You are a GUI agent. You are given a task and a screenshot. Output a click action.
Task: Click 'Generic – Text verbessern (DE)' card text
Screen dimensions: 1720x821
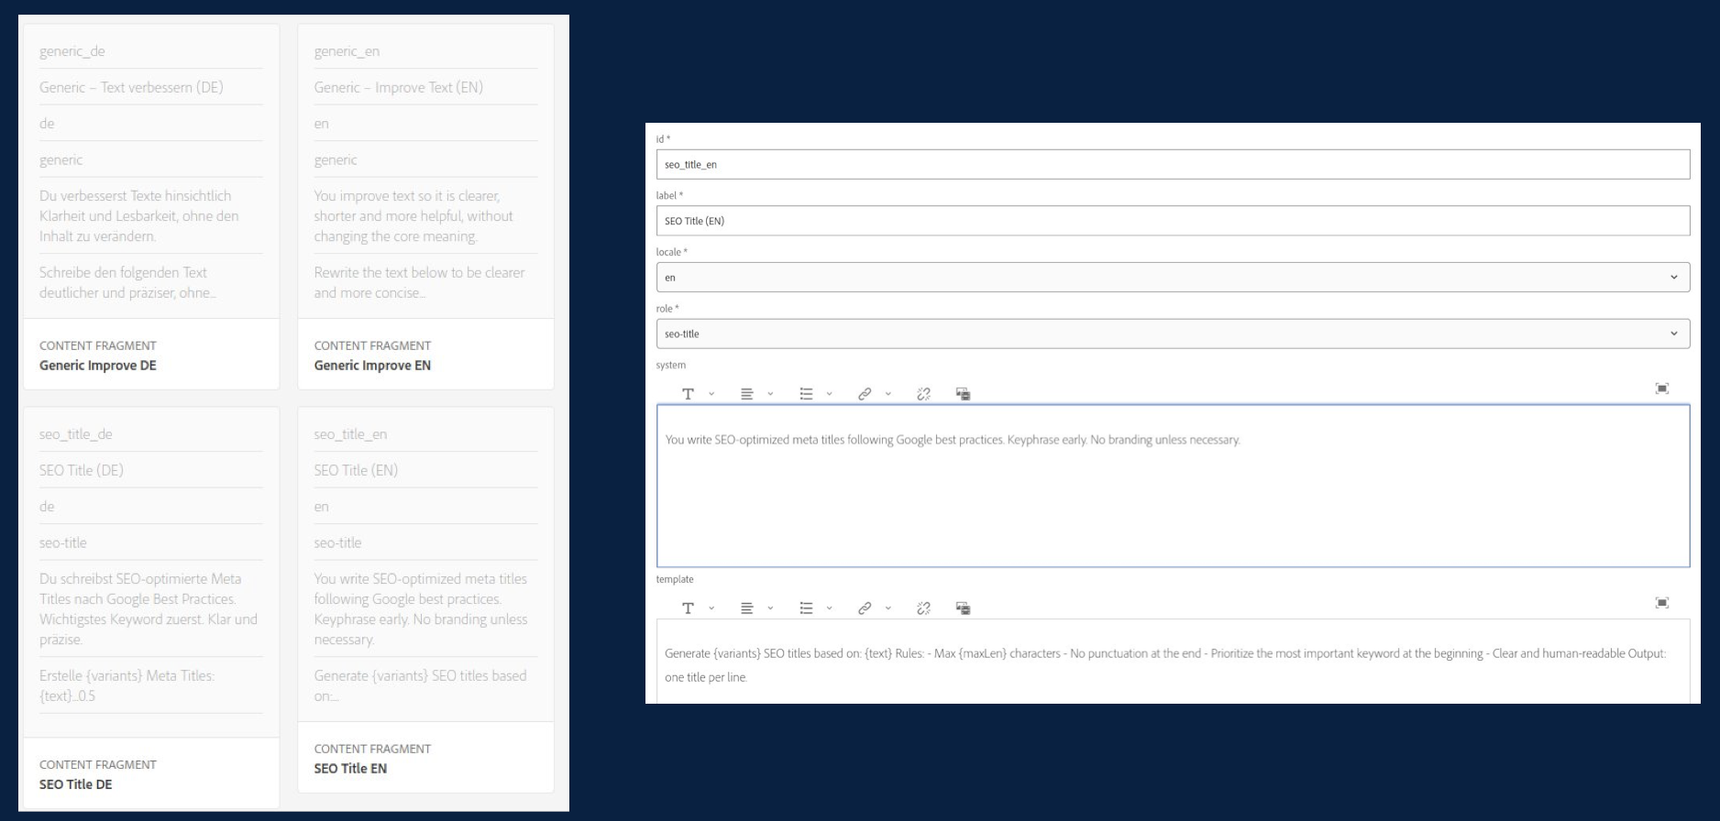coord(131,87)
